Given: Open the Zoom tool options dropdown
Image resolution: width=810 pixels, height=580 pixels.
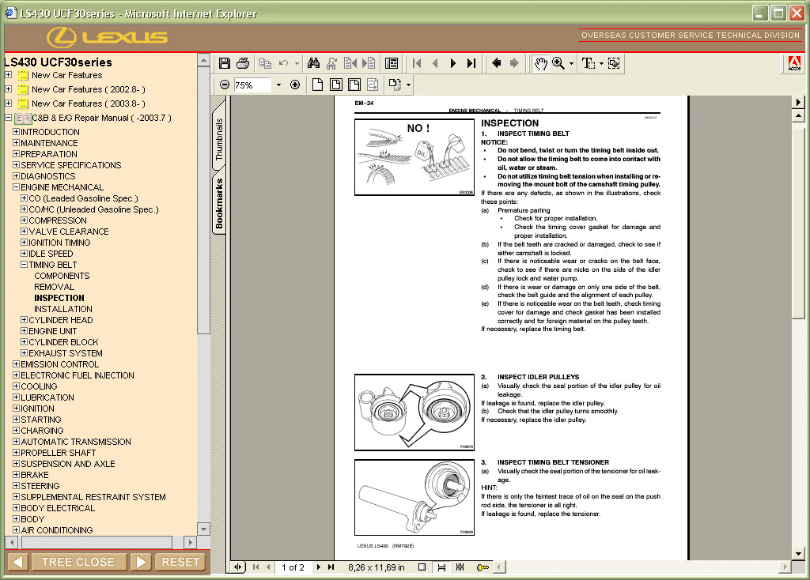Looking at the screenshot, I should tap(571, 63).
